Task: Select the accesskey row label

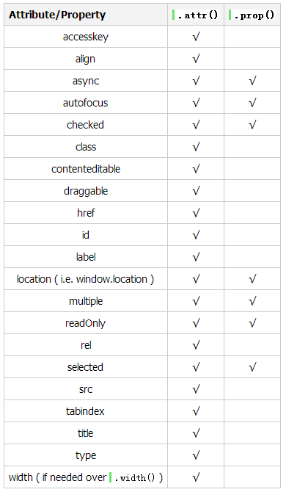Action: pos(86,37)
